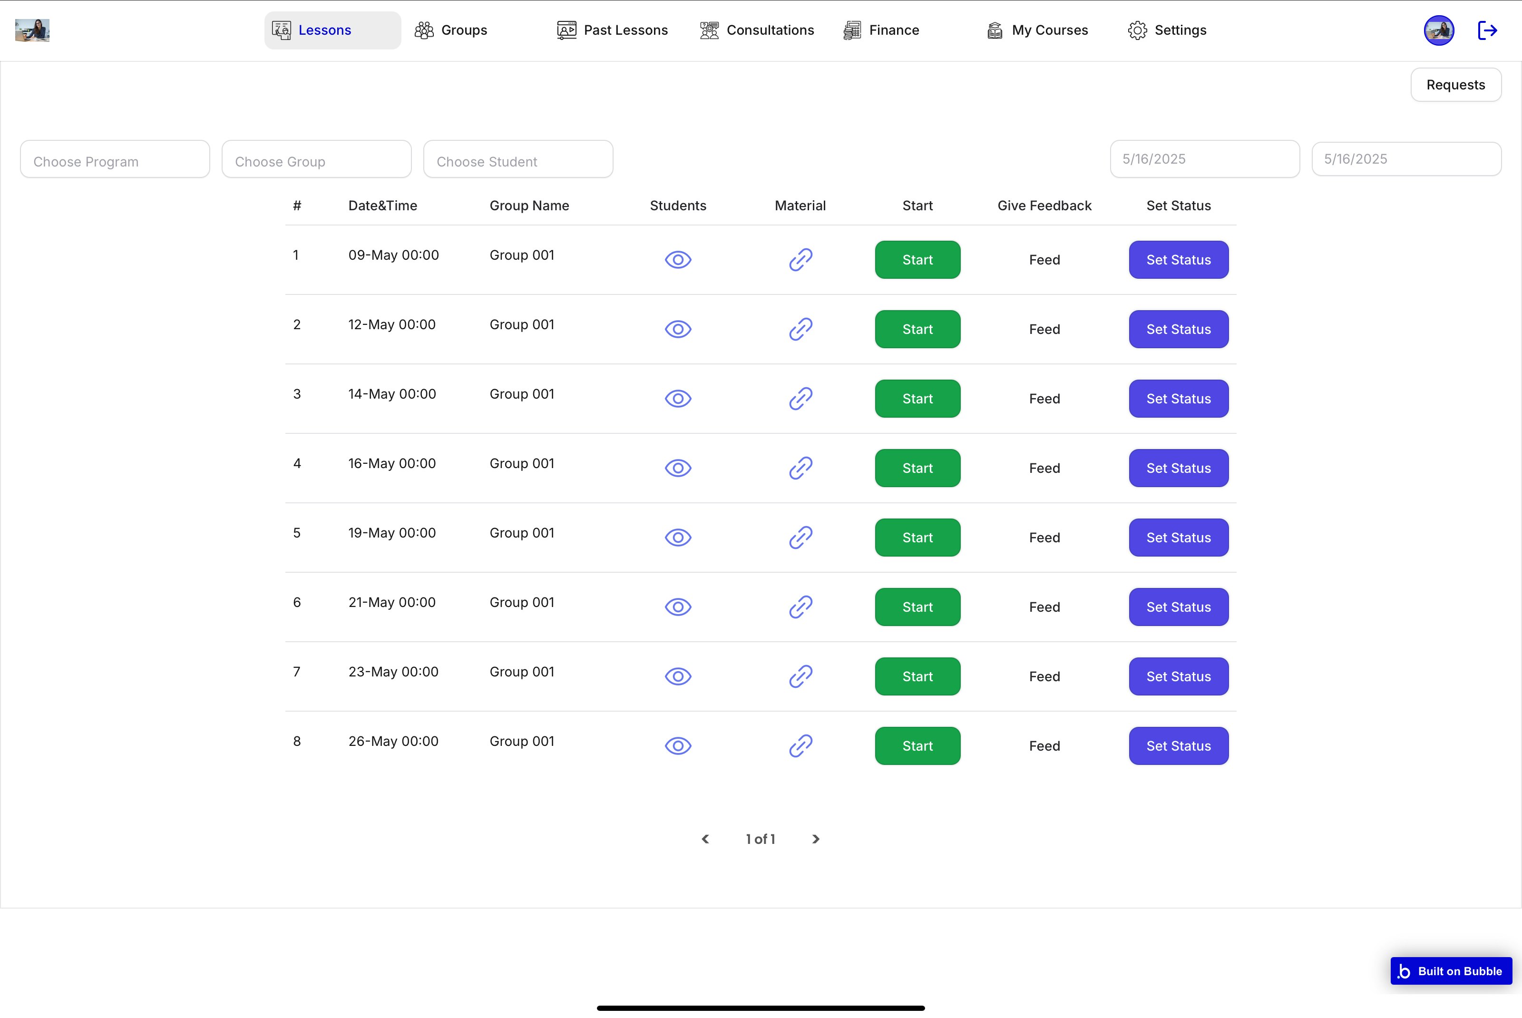Screen dimensions: 1522x1018
Task: Open the Choose Group dropdown
Action: pos(316,160)
